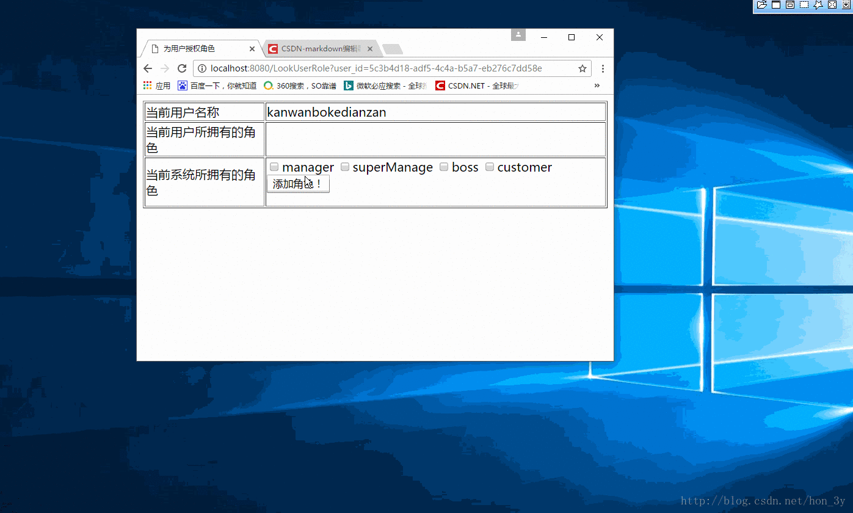Bookmark the page using the star icon
Viewport: 853px width, 513px height.
tap(583, 68)
